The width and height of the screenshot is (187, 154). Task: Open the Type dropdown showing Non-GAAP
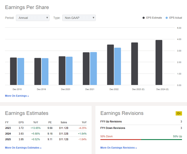tap(79, 18)
